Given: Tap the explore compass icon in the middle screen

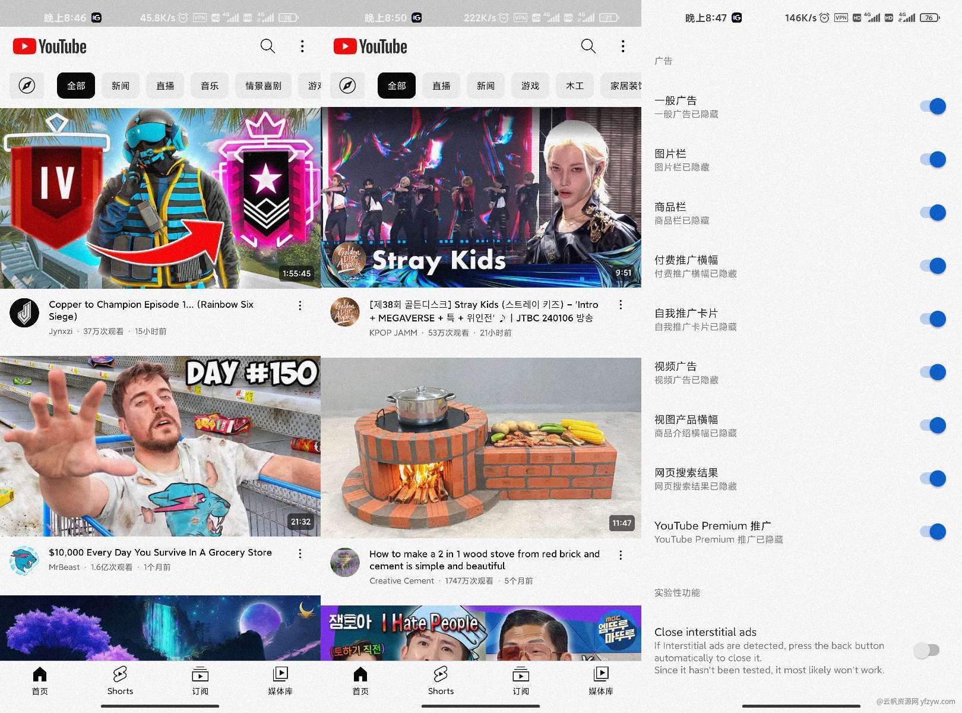Looking at the screenshot, I should point(347,86).
